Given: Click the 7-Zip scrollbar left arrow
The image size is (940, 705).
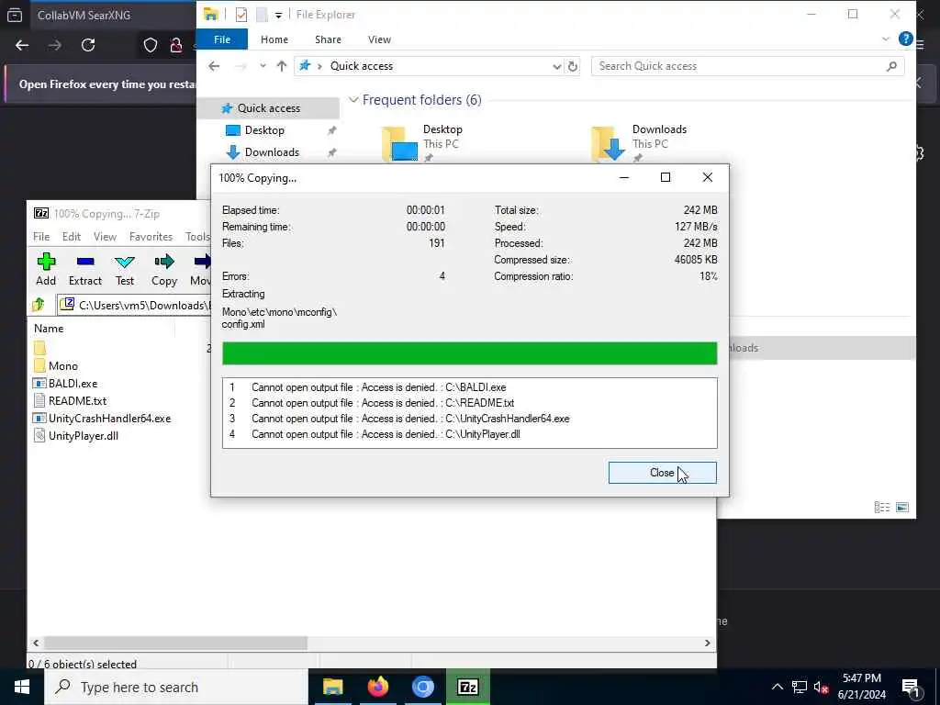Looking at the screenshot, I should pyautogui.click(x=36, y=643).
